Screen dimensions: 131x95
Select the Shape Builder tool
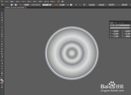point(2,49)
